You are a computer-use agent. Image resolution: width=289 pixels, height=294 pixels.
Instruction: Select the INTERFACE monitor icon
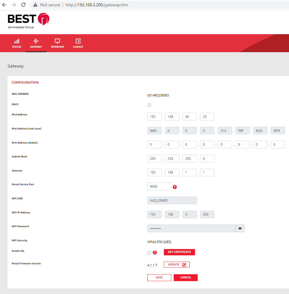(x=57, y=41)
